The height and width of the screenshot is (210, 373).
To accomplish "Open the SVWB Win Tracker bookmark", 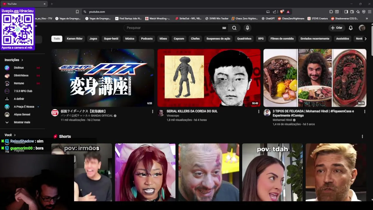I will [217, 18].
